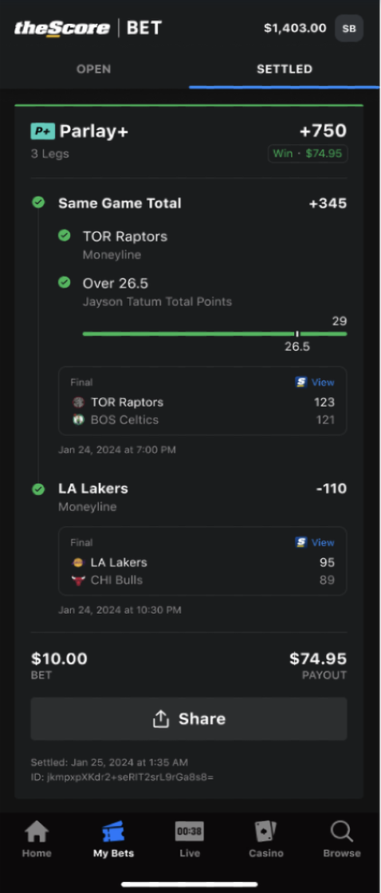
Task: Tap the SB account avatar
Action: [x=349, y=28]
